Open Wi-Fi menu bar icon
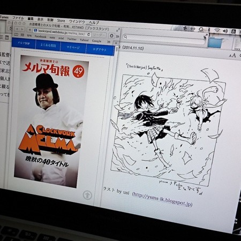 tap(217, 31)
